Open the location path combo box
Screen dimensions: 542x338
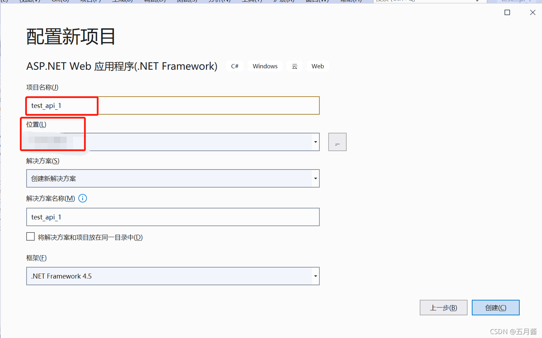[173, 142]
